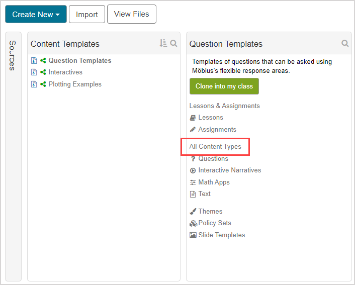
Task: Open the Lessons link
Action: coord(211,118)
